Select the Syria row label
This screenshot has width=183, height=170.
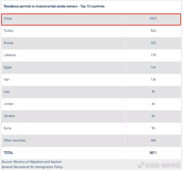click(x=7, y=128)
